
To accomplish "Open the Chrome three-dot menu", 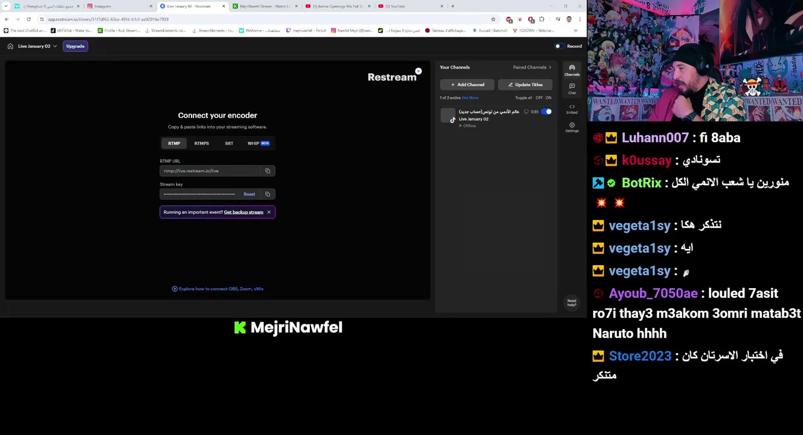I will click(x=579, y=19).
